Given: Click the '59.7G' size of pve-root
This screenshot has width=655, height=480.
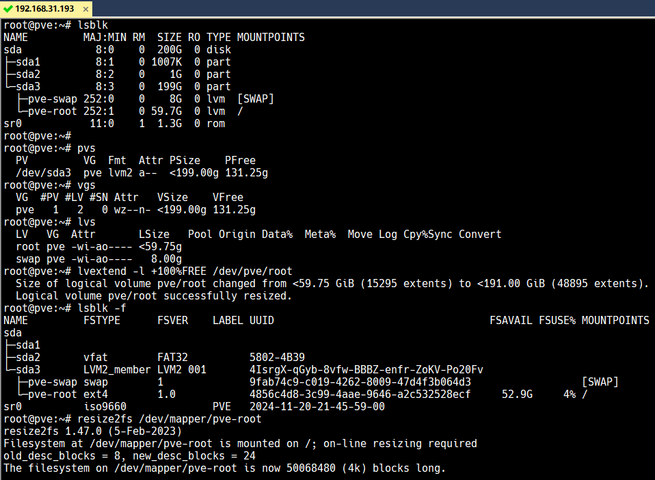Looking at the screenshot, I should coord(166,111).
